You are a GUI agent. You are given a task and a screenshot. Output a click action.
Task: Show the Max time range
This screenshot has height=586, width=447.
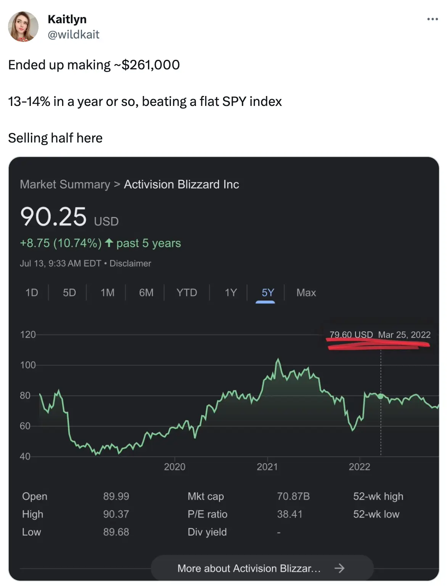(306, 293)
